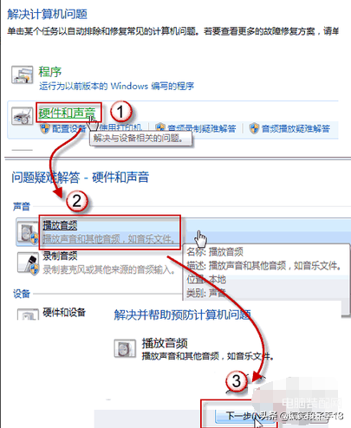Click the 录制音频 microphone icon
The image size is (351, 428).
(28, 263)
